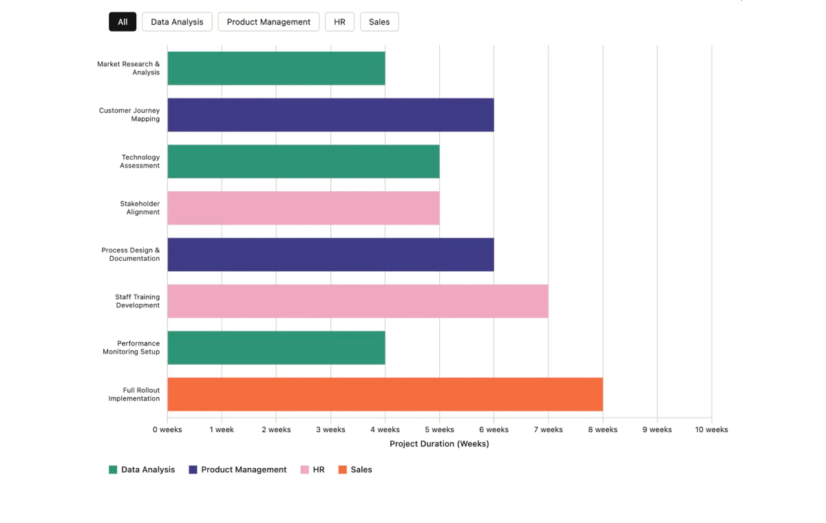Click the Customer Journey Mapping bar
The width and height of the screenshot is (826, 523).
(x=330, y=115)
